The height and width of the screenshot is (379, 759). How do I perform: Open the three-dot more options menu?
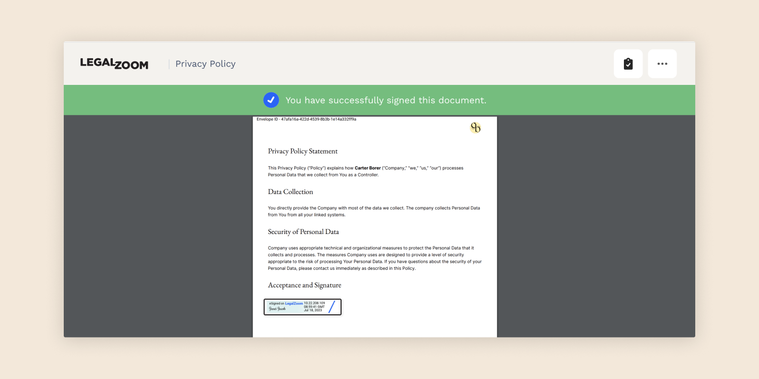coord(662,64)
